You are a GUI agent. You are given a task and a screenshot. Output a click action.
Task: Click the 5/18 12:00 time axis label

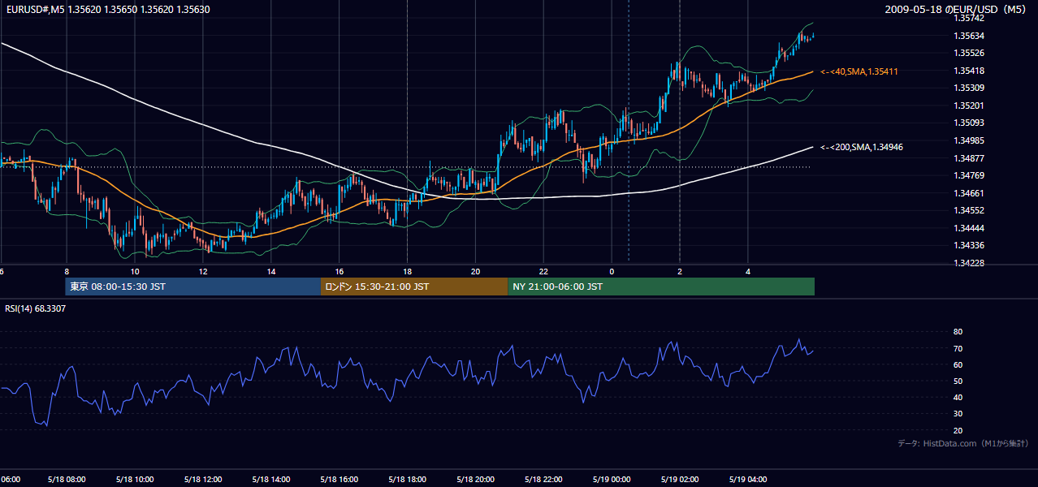(203, 480)
